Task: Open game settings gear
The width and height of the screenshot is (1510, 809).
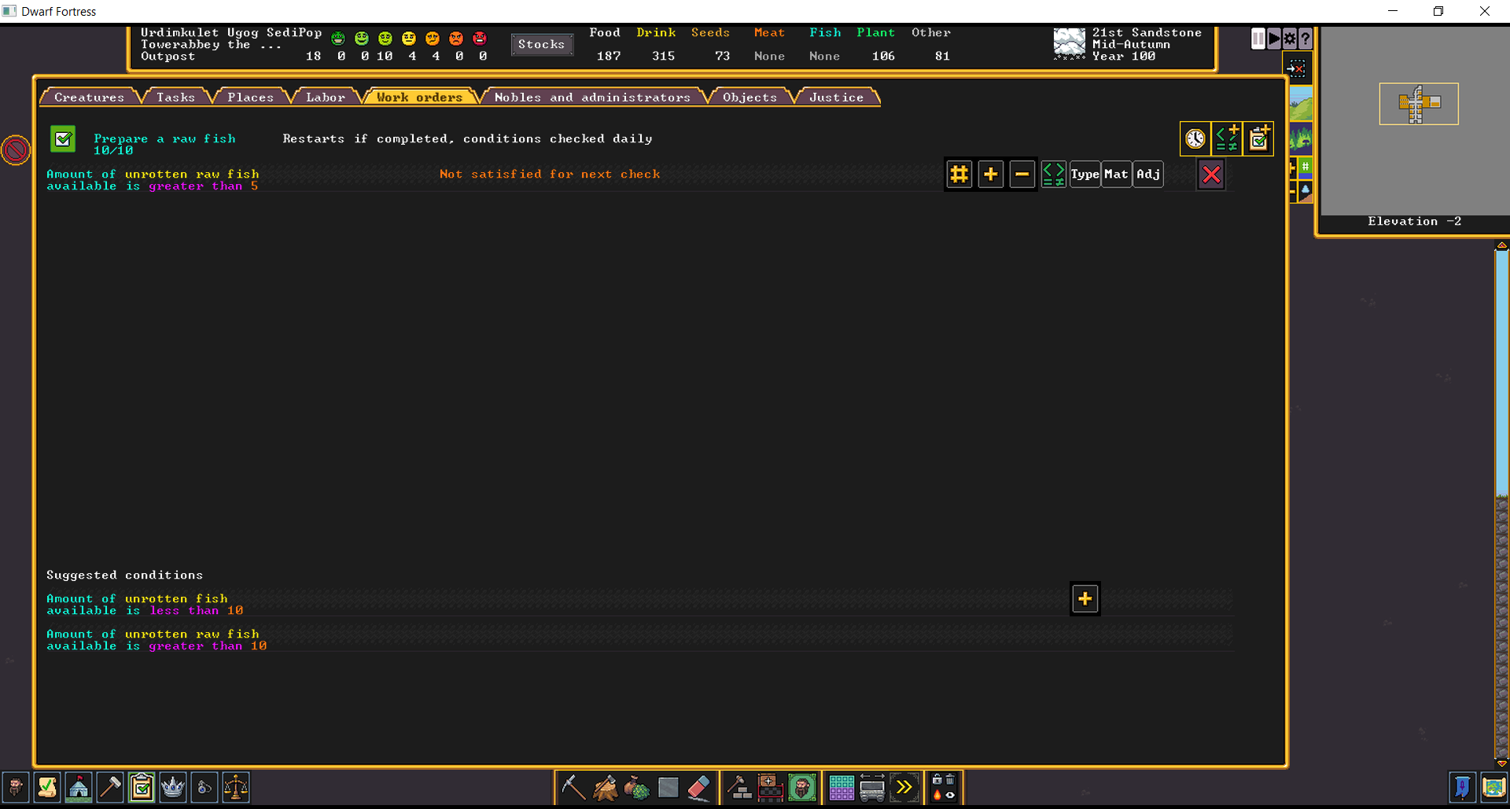Action: [1290, 39]
